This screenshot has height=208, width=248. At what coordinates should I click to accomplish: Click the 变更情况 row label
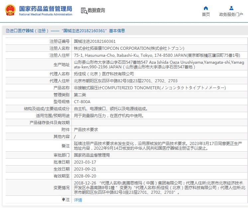62,188
